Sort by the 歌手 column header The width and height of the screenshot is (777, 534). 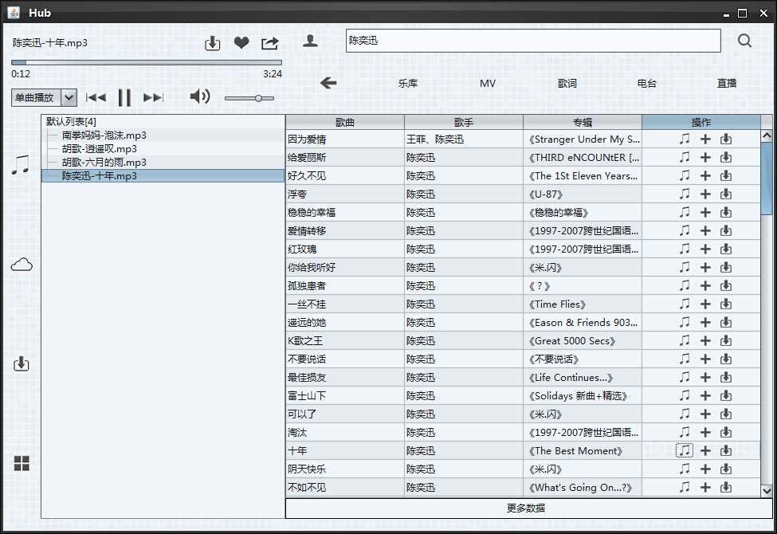[x=464, y=122]
